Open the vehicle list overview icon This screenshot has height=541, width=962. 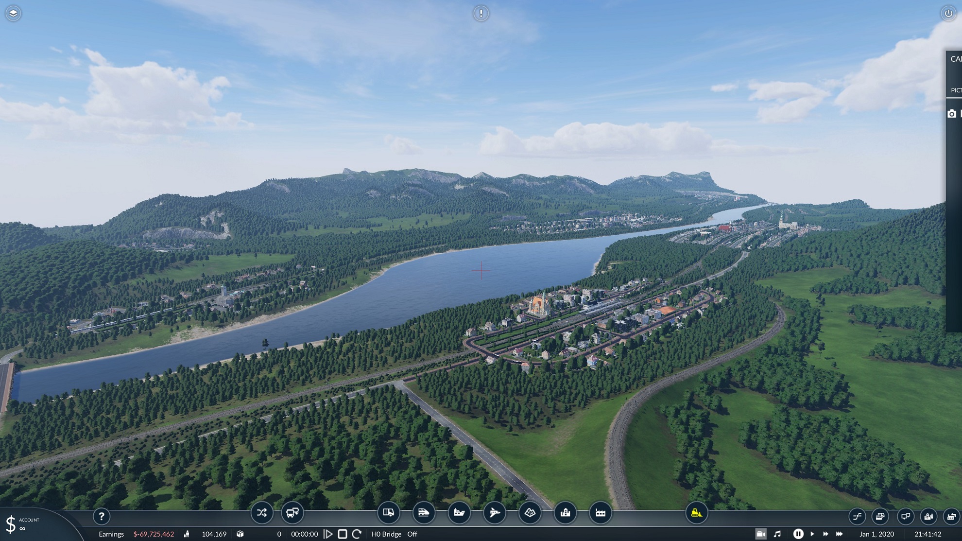click(880, 516)
